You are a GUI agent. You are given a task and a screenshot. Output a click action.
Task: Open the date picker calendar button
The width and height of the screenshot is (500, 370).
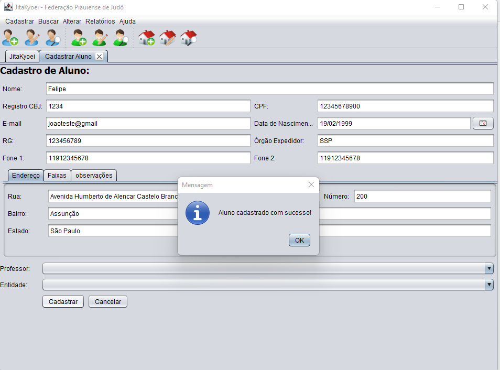pyautogui.click(x=483, y=124)
